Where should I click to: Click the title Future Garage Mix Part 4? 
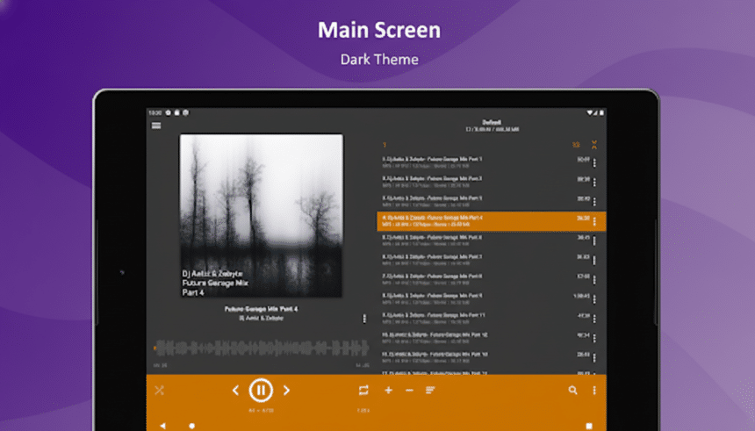tap(261, 309)
